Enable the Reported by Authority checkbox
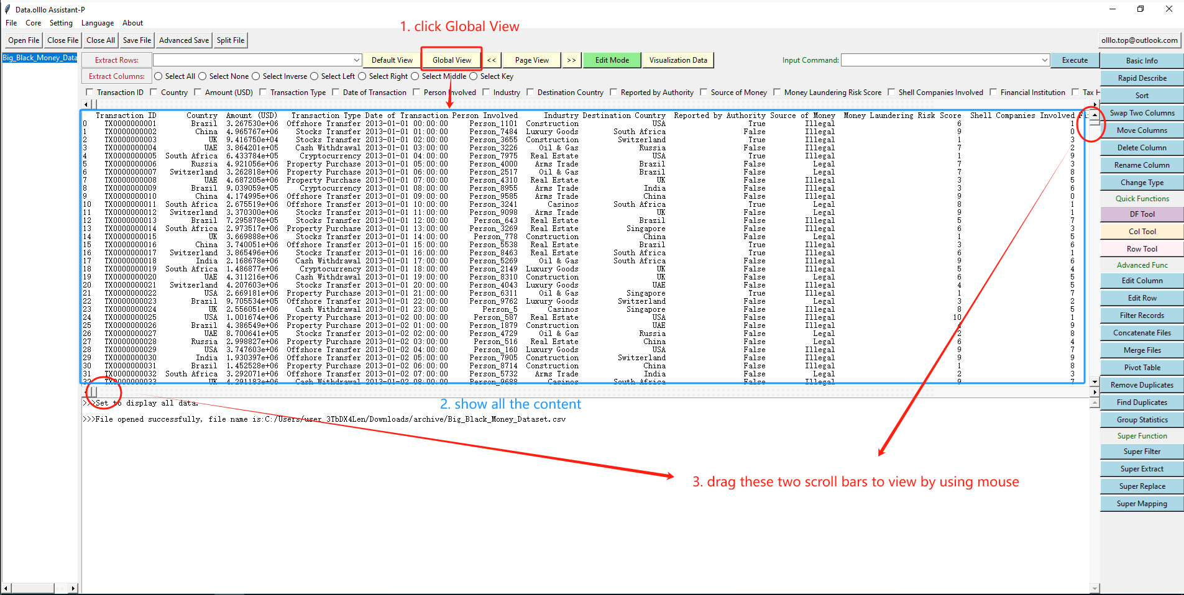 pyautogui.click(x=613, y=93)
